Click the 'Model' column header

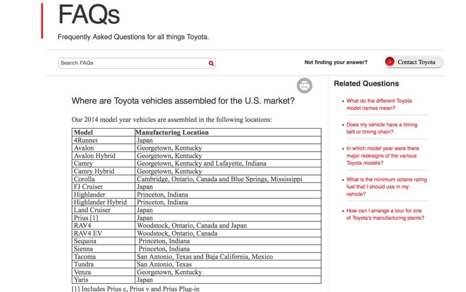click(103, 132)
